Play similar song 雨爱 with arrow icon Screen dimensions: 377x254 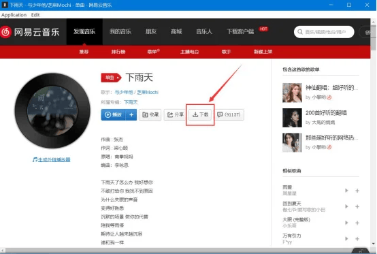[x=346, y=191]
